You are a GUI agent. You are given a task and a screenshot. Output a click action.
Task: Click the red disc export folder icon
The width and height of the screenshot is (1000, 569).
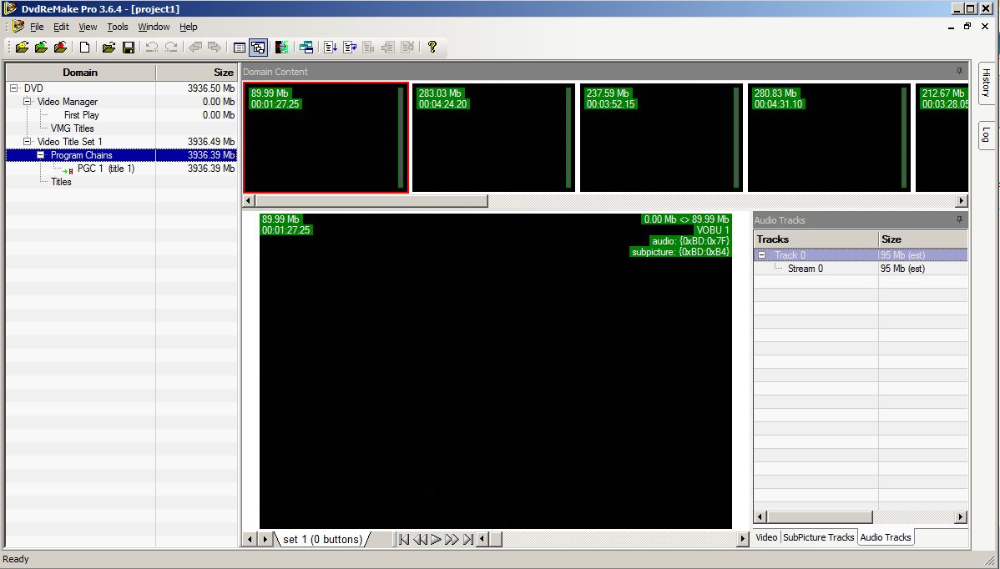pos(60,48)
